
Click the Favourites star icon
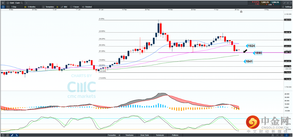coord(119,135)
